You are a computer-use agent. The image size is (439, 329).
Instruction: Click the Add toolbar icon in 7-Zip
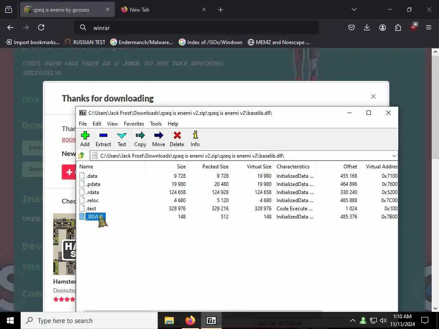(x=85, y=136)
